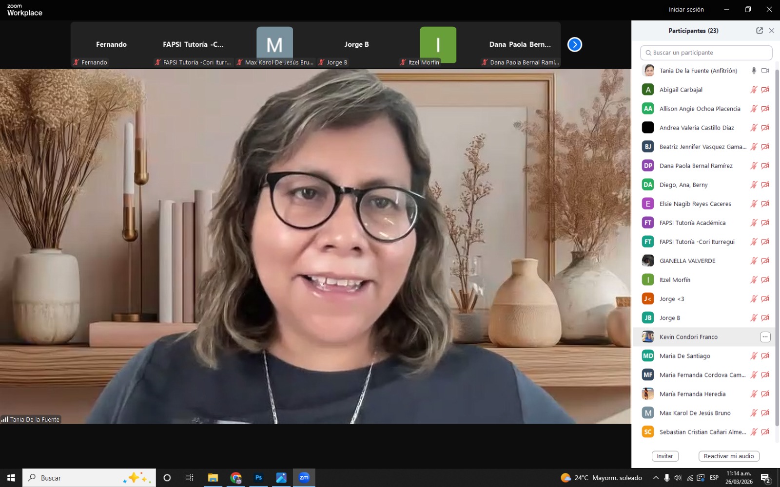Click the camera icon of Tania De la Fuente
780x487 pixels.
coord(765,71)
